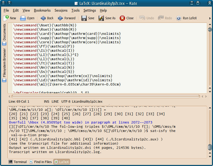Click the Undo arrow icon
The image size is (213, 166).
142,18
